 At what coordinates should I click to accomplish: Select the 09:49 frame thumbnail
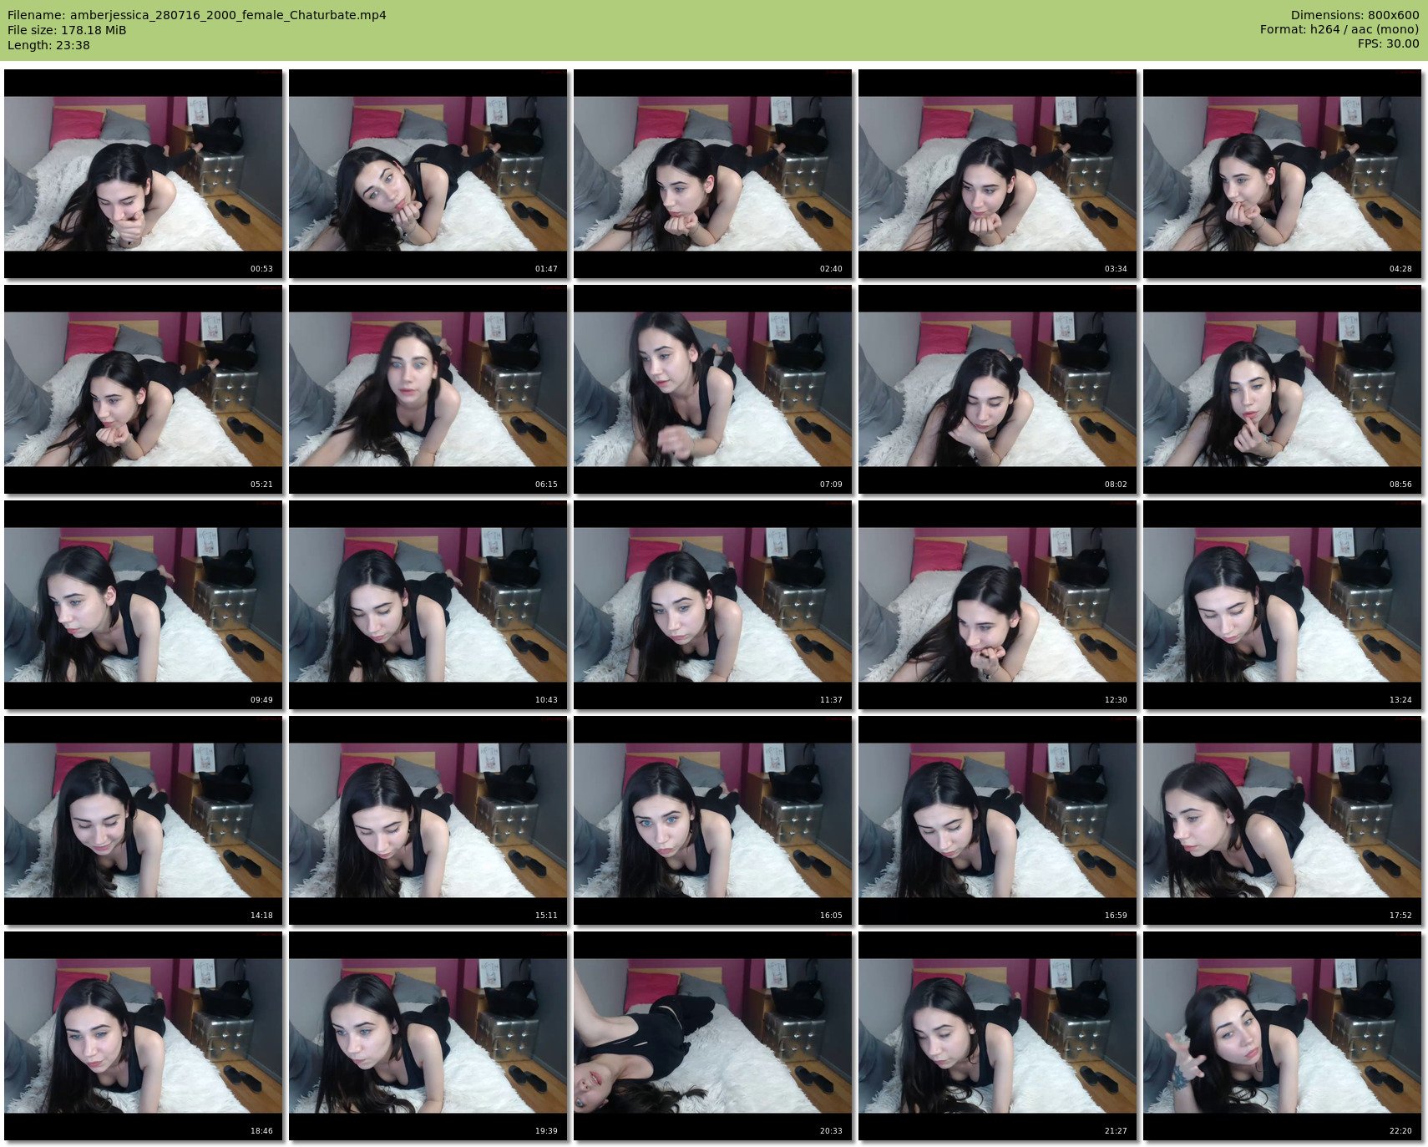coord(143,605)
